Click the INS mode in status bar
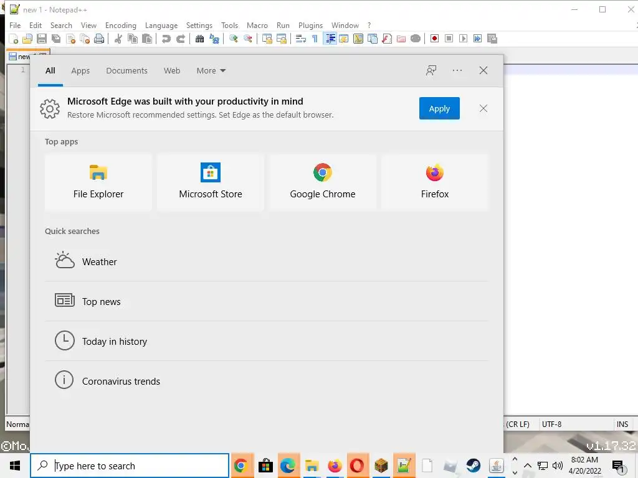The image size is (638, 478). (x=622, y=424)
